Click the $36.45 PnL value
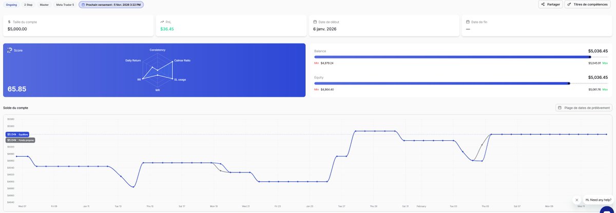 point(167,29)
